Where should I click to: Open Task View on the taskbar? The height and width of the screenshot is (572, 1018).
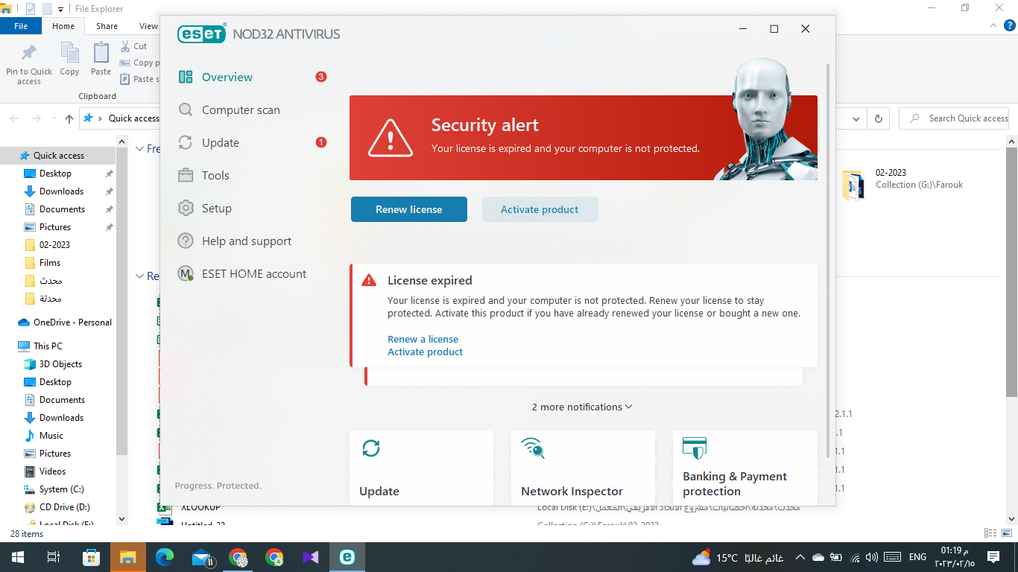(x=53, y=557)
